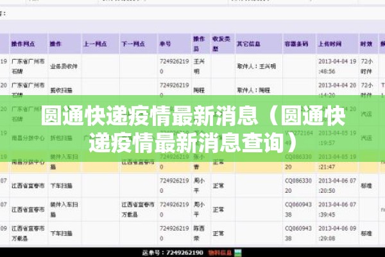This screenshot has width=385, height=257.
Task: Click 72小时件 in the 业务员收件 row
Action: point(367,66)
